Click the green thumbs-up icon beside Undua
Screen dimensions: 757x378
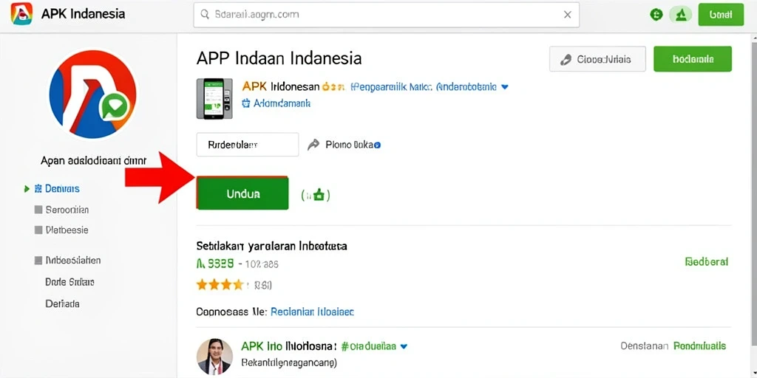pyautogui.click(x=318, y=195)
